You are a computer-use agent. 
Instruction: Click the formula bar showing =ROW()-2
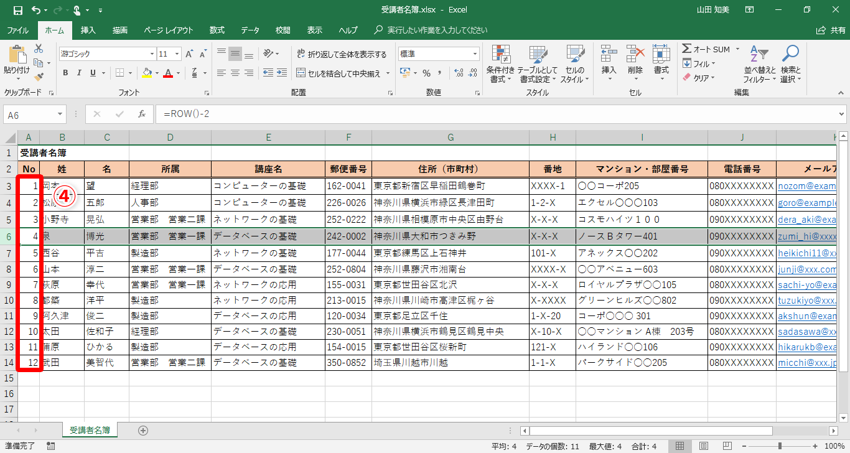tap(500, 114)
